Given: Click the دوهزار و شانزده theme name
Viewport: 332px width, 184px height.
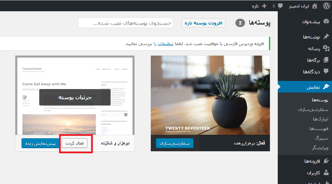Looking at the screenshot, I should pyautogui.click(x=115, y=143).
